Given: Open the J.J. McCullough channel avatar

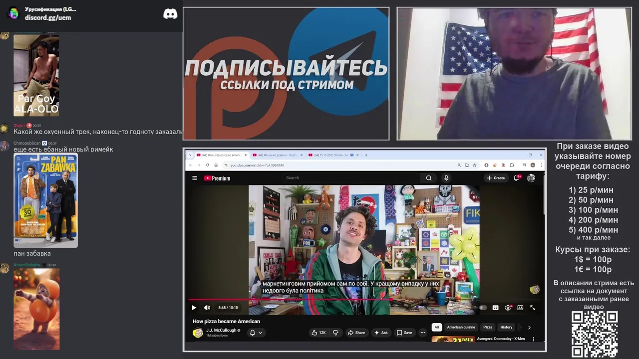Looking at the screenshot, I should click(x=198, y=333).
